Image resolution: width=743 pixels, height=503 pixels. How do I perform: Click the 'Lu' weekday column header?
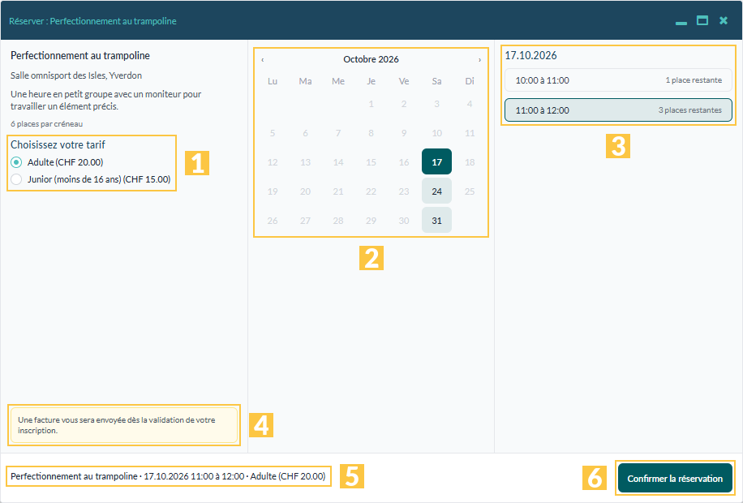click(x=273, y=81)
